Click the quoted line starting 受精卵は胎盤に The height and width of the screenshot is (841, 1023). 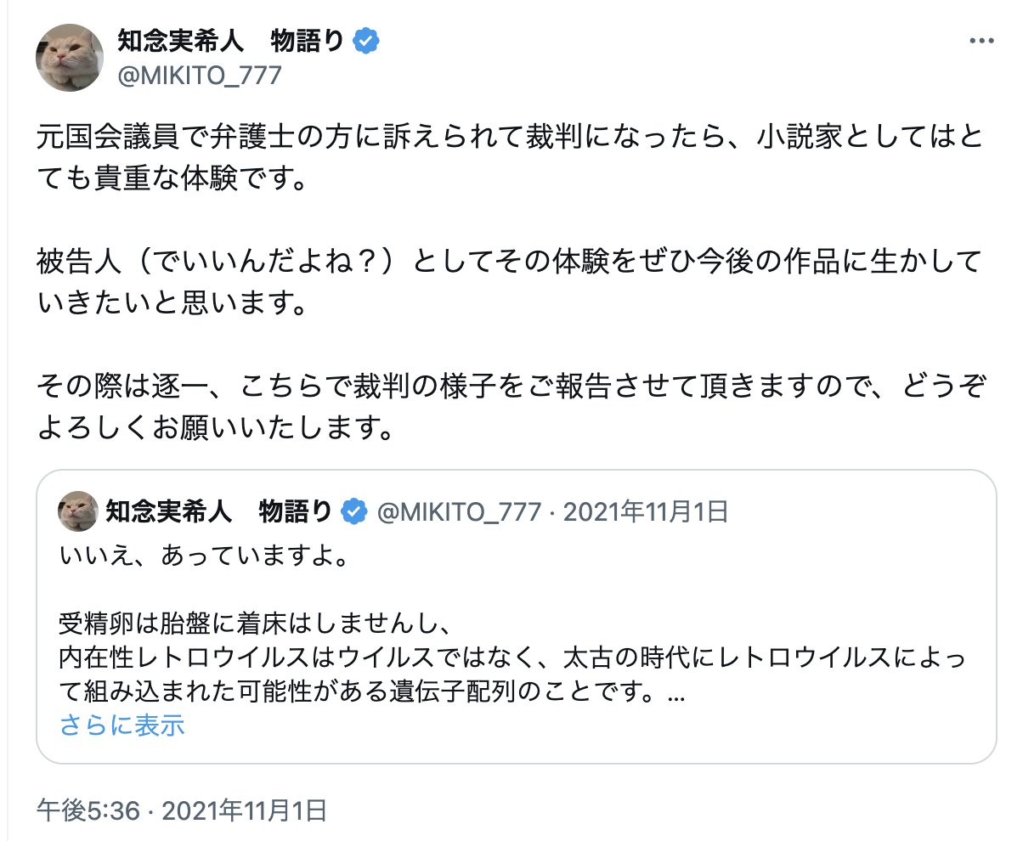(252, 623)
